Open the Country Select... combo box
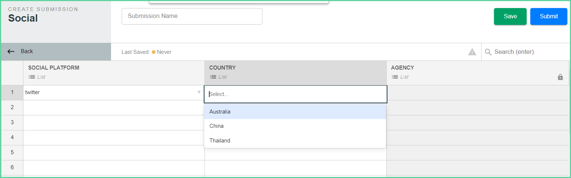 [295, 94]
